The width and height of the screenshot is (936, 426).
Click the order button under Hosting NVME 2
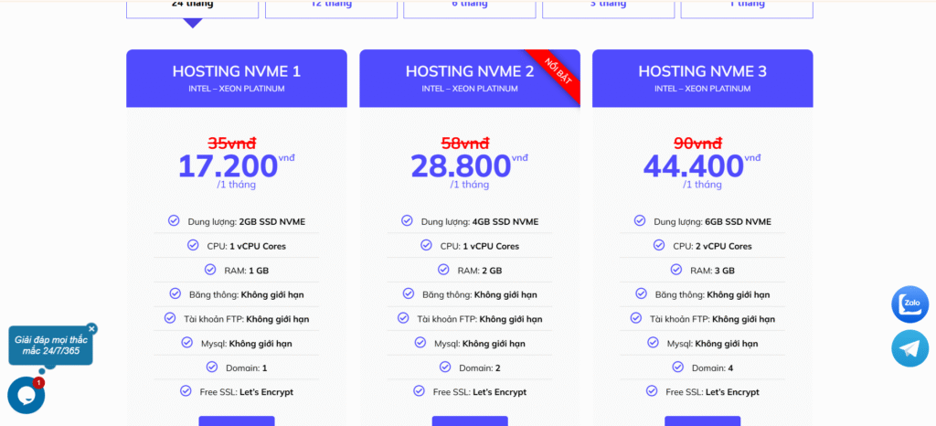[470, 421]
